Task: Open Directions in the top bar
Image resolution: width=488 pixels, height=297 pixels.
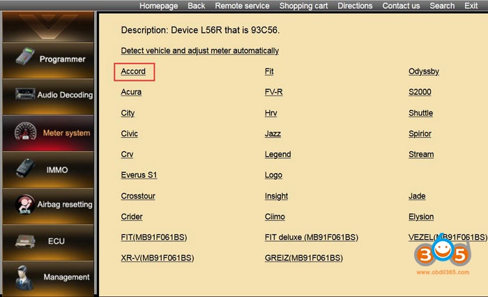Action: 355,6
